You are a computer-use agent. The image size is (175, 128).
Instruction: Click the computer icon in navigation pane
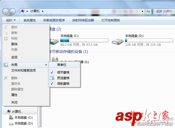tap(9, 112)
